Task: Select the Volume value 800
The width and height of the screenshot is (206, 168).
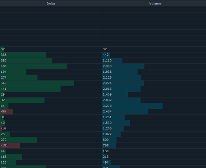Action: [106, 140]
